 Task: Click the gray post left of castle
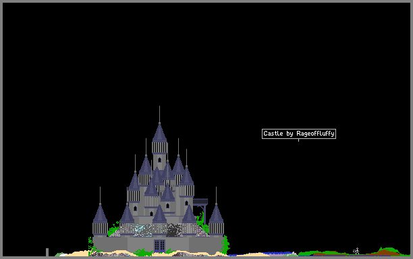pos(47,252)
